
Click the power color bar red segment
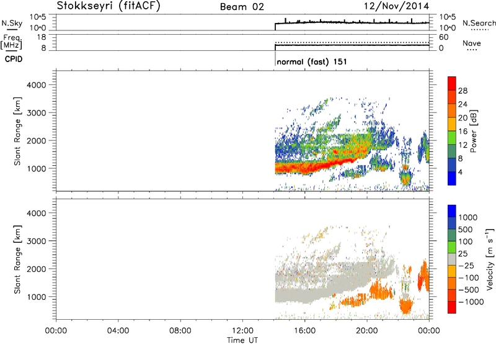[x=452, y=84]
